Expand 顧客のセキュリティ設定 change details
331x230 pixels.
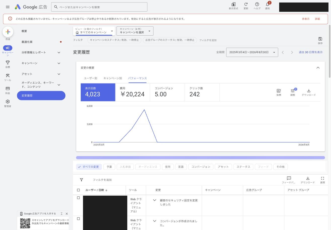tap(155, 200)
